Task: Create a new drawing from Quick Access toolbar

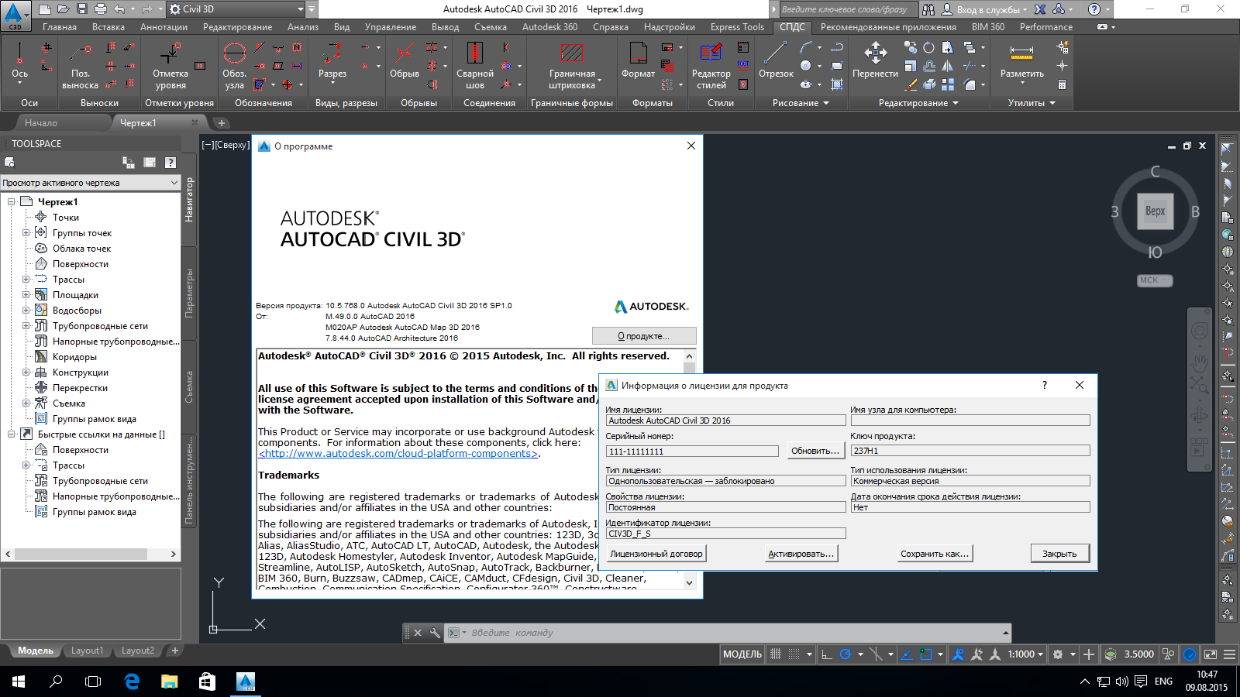Action: click(44, 9)
